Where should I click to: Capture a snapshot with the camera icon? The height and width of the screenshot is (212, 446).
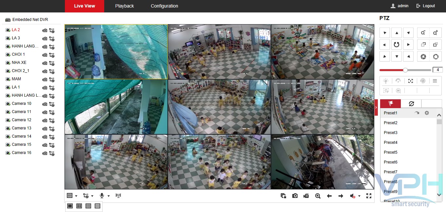coord(295,196)
